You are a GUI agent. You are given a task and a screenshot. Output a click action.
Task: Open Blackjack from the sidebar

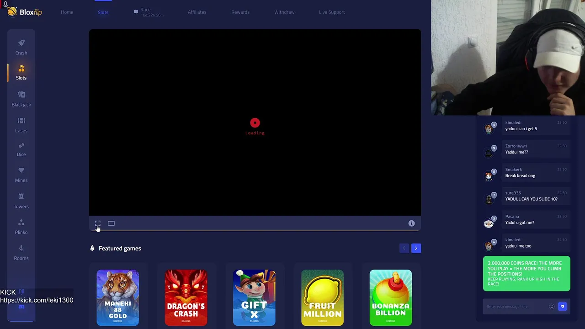coord(21,99)
